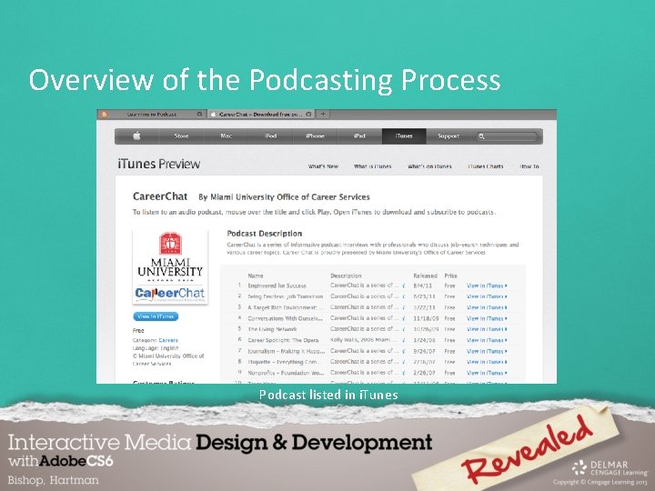655x491 pixels.
Task: Select episode title Conversations With Ourselv...
Action: (x=286, y=318)
